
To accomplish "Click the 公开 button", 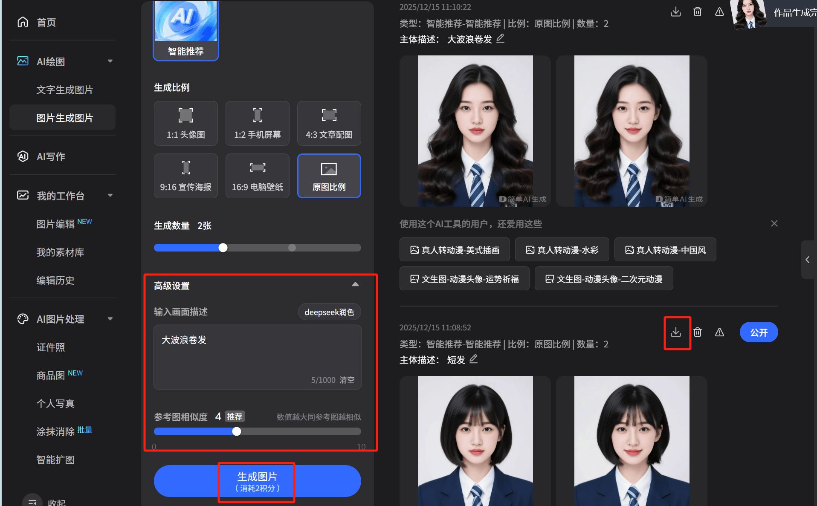I will point(759,332).
